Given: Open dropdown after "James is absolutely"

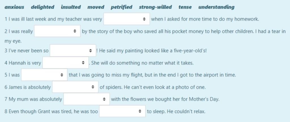Looking at the screenshot, I should [x=75, y=87].
